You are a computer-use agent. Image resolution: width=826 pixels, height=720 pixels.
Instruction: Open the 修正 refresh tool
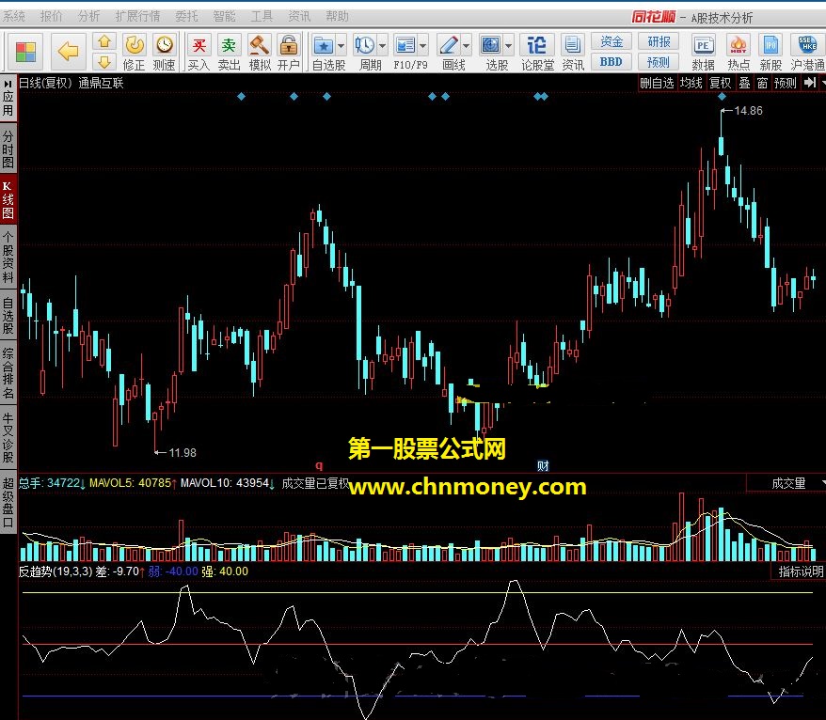pos(134,52)
